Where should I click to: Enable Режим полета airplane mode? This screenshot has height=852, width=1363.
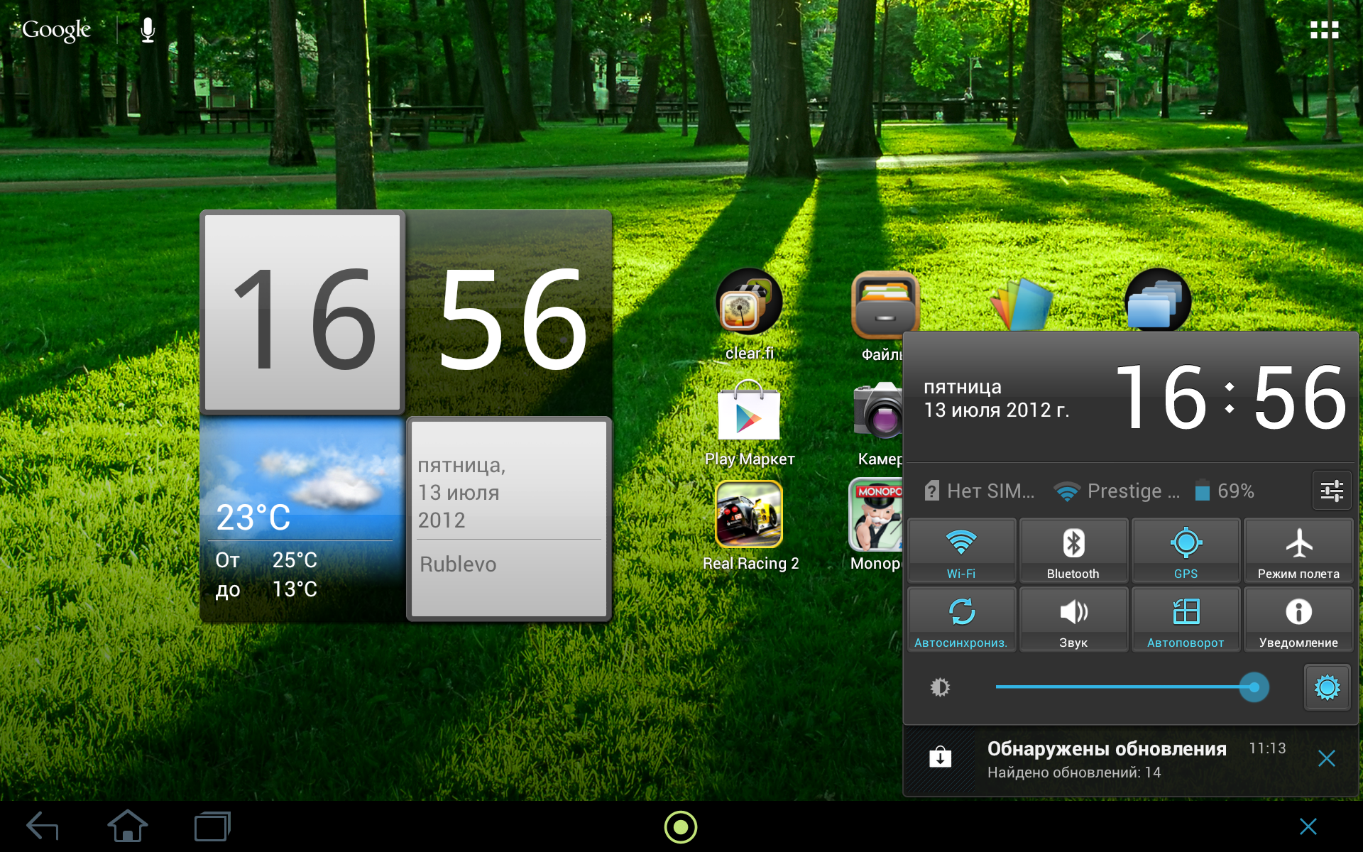[1298, 550]
